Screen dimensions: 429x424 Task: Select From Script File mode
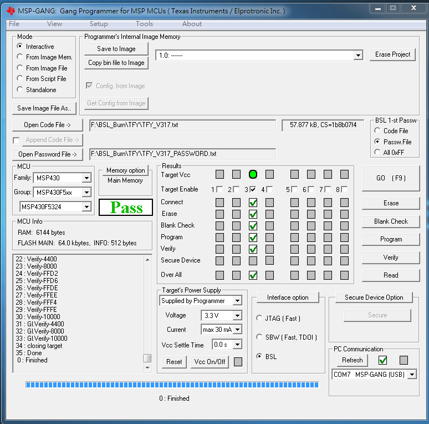(20, 78)
